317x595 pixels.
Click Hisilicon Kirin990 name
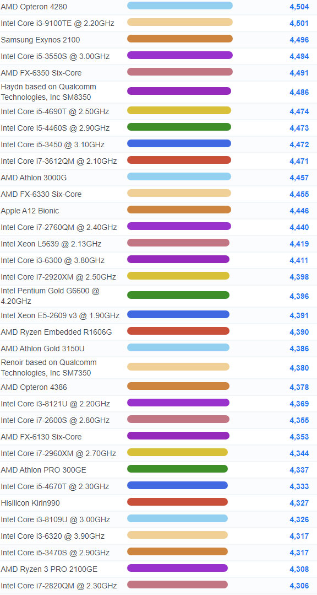pyautogui.click(x=30, y=503)
